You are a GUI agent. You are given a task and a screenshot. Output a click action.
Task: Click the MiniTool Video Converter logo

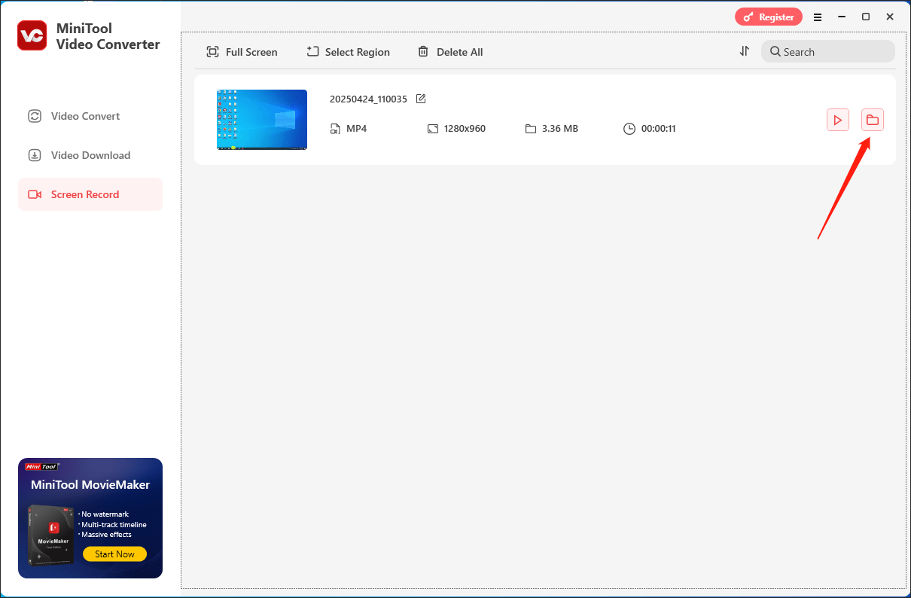tap(32, 35)
